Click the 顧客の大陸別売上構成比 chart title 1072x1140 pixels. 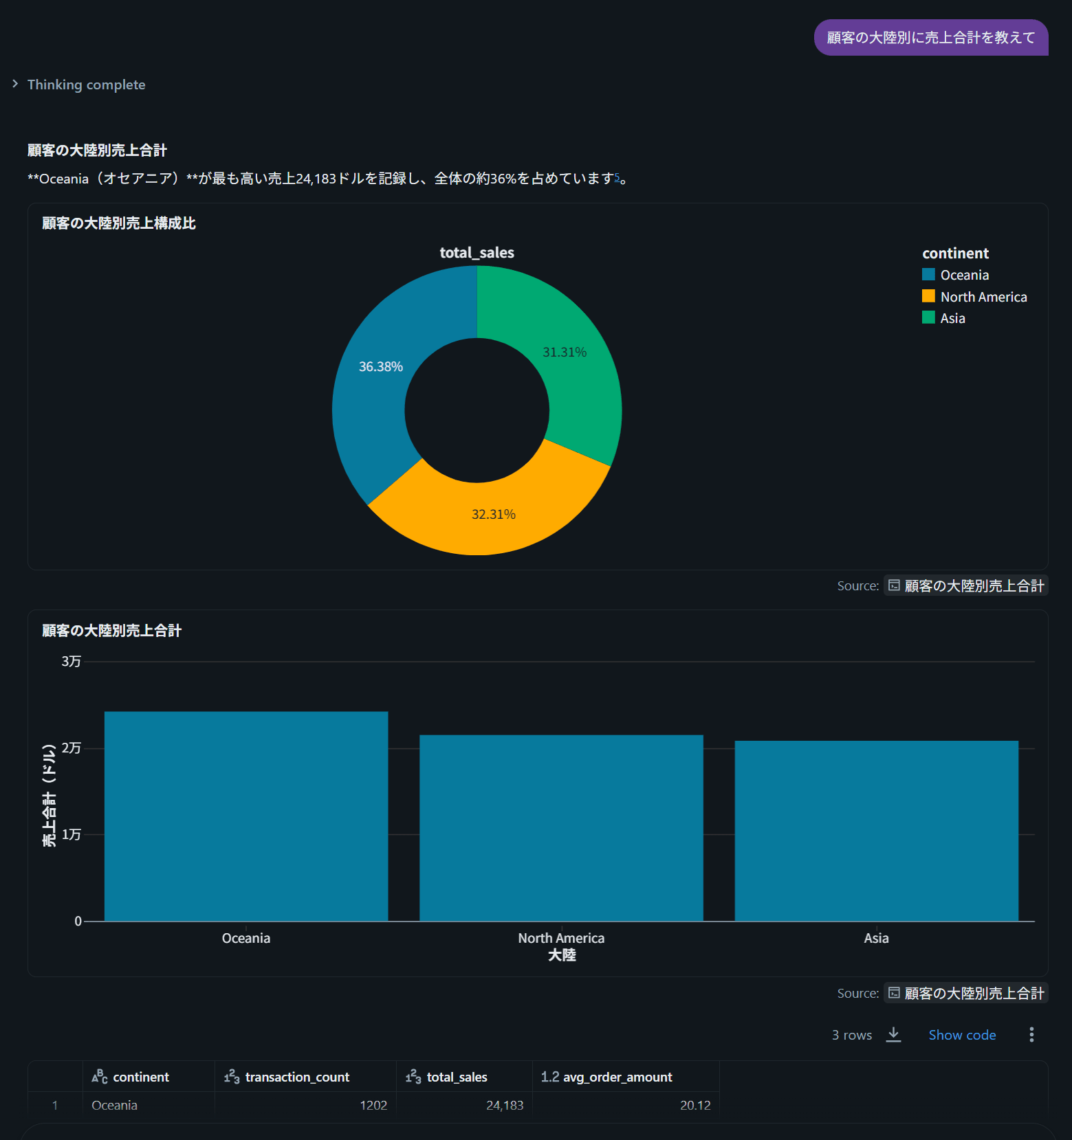(119, 223)
